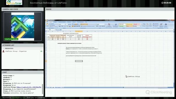Click the Cut scissors icon in Excel ribbon
Screen dimensions: 176x99
[x=50, y=24]
